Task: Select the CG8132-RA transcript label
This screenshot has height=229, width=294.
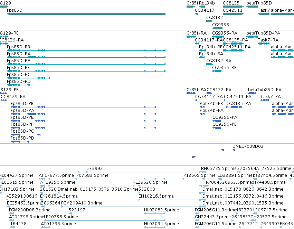Action: pyautogui.click(x=219, y=61)
